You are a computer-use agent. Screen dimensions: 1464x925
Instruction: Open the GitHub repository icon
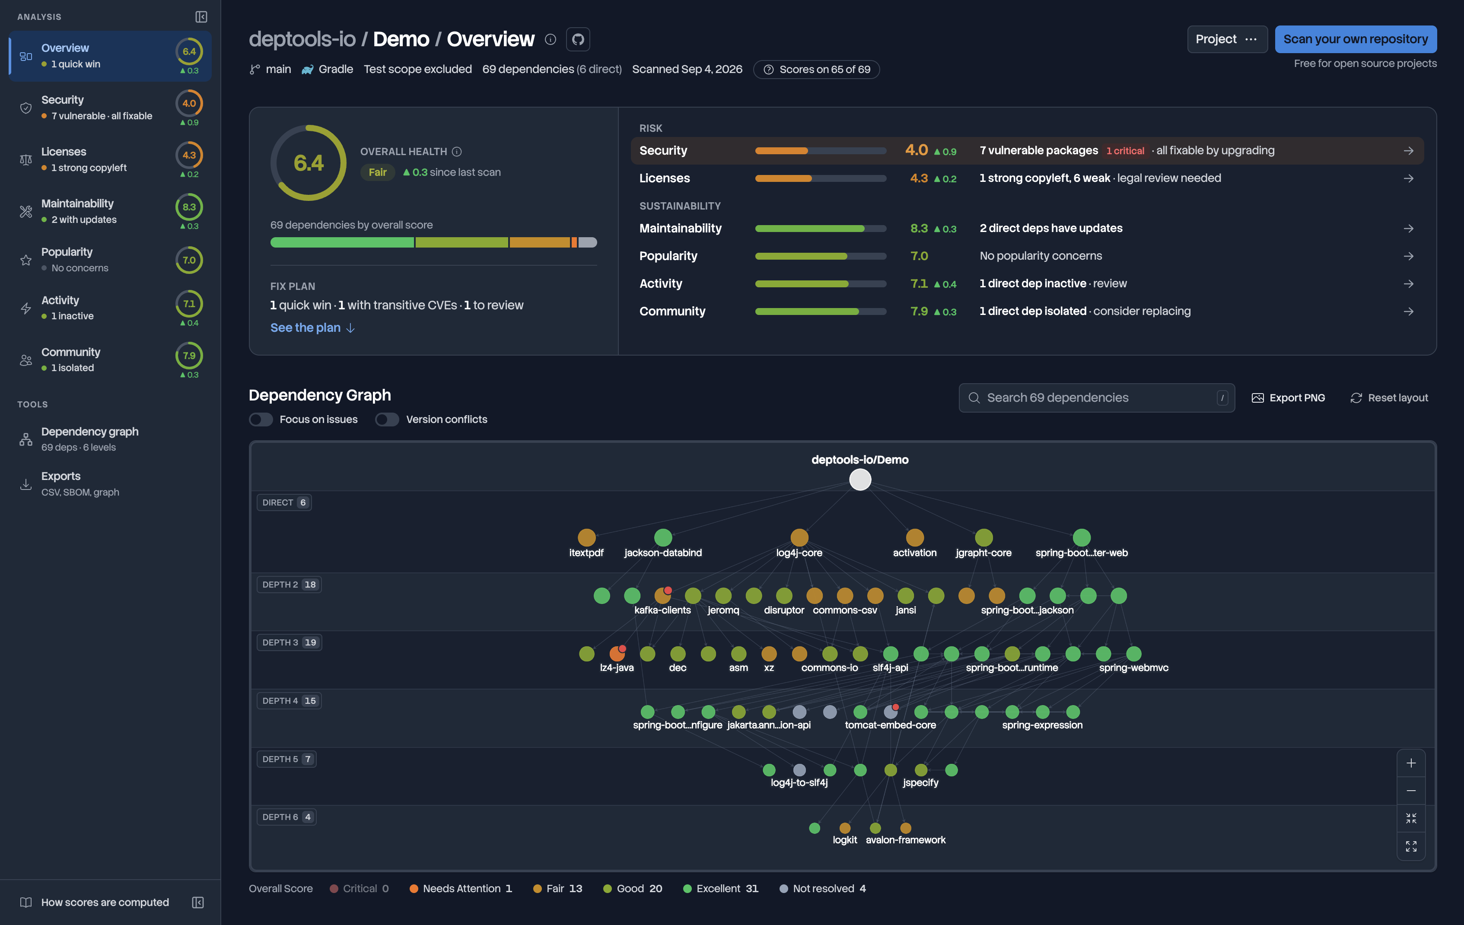click(578, 39)
